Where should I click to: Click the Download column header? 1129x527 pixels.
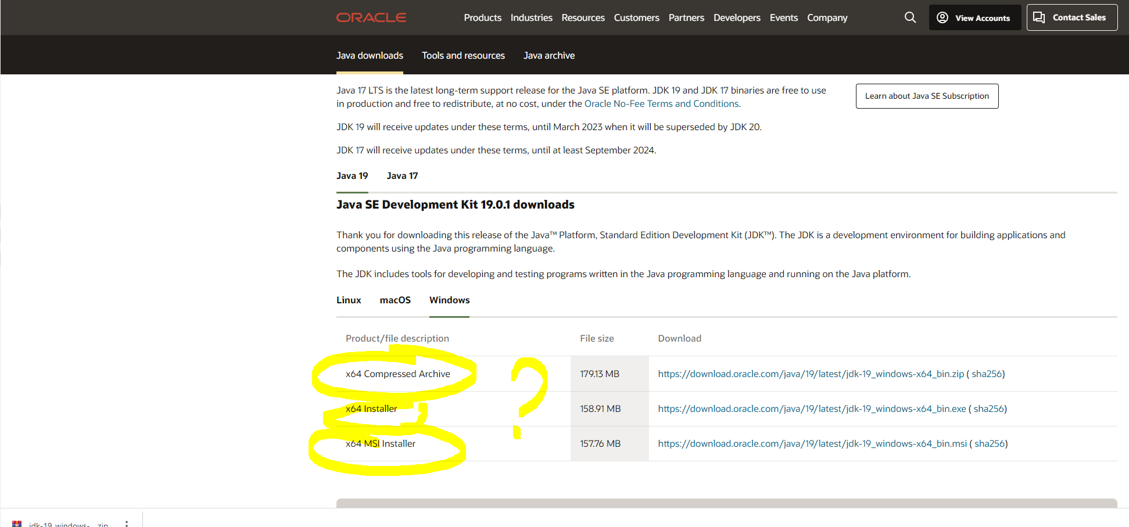coord(679,338)
